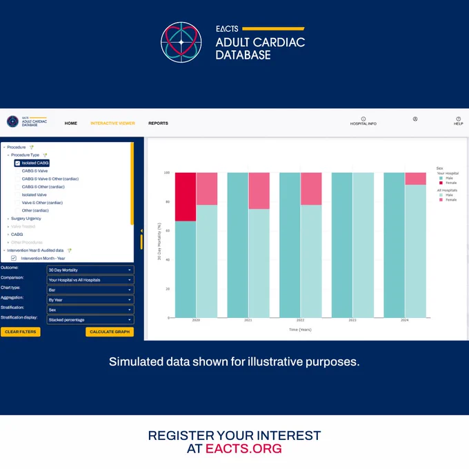This screenshot has height=469, width=469.
Task: Collapse Intervention Year & Audited data node
Action: 4,250
